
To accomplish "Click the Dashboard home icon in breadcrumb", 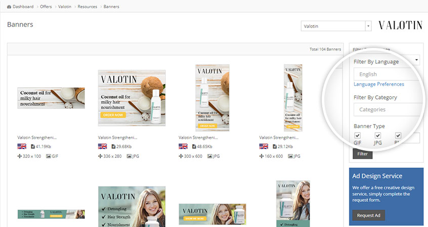I will click(10, 7).
